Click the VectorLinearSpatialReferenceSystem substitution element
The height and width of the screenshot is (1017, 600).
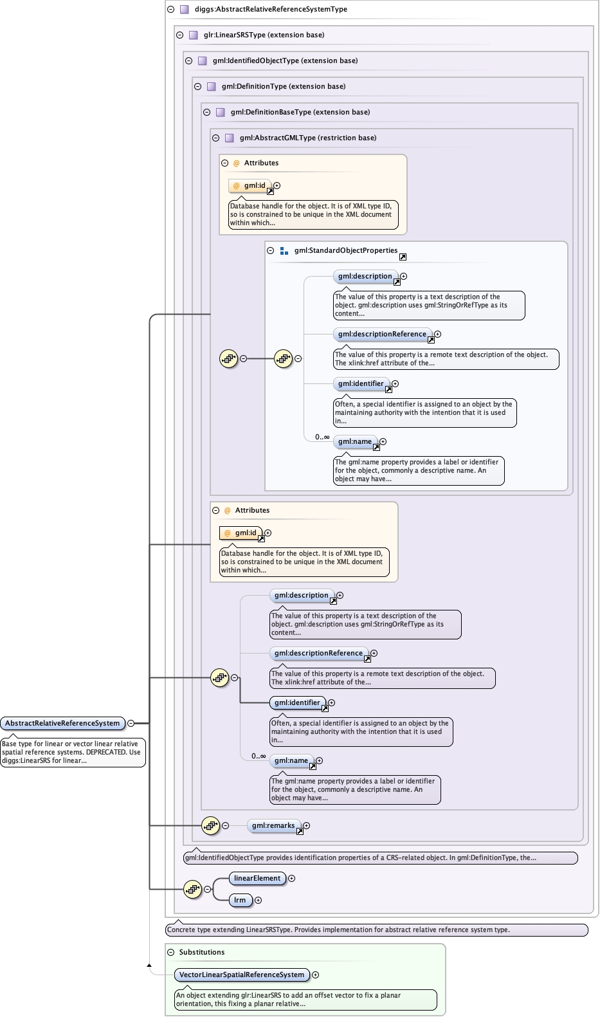coord(241,975)
